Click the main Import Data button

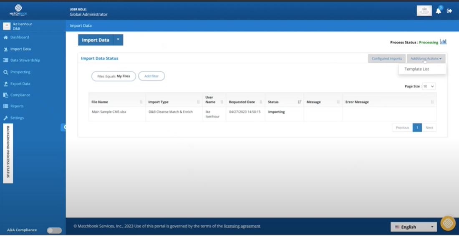pyautogui.click(x=96, y=40)
